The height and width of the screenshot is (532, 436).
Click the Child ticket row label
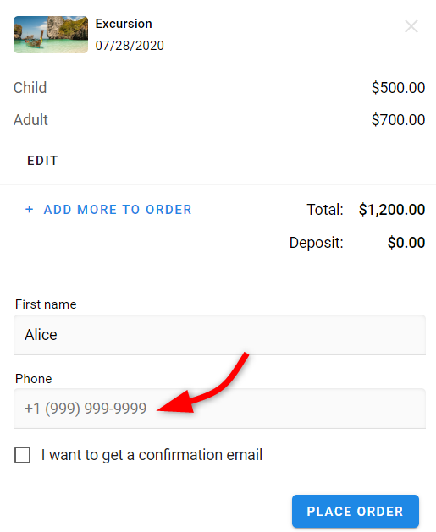(x=30, y=88)
